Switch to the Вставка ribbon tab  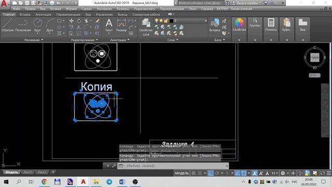coord(25,15)
